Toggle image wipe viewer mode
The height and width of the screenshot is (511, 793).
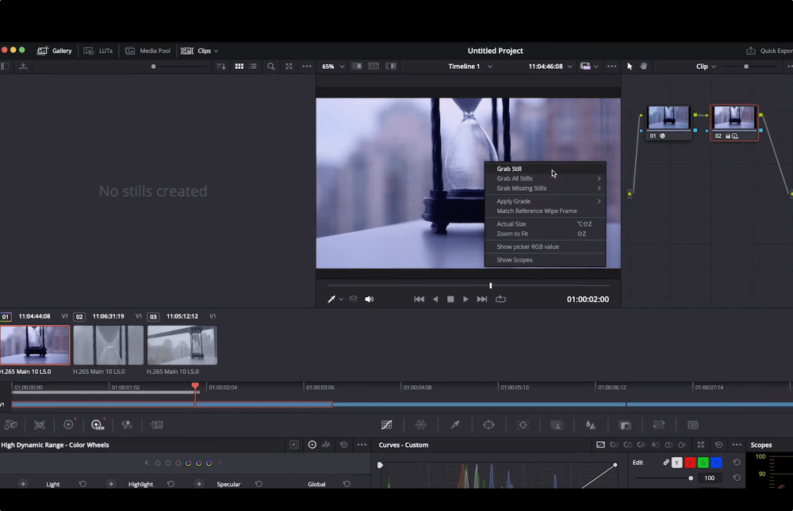tap(357, 67)
